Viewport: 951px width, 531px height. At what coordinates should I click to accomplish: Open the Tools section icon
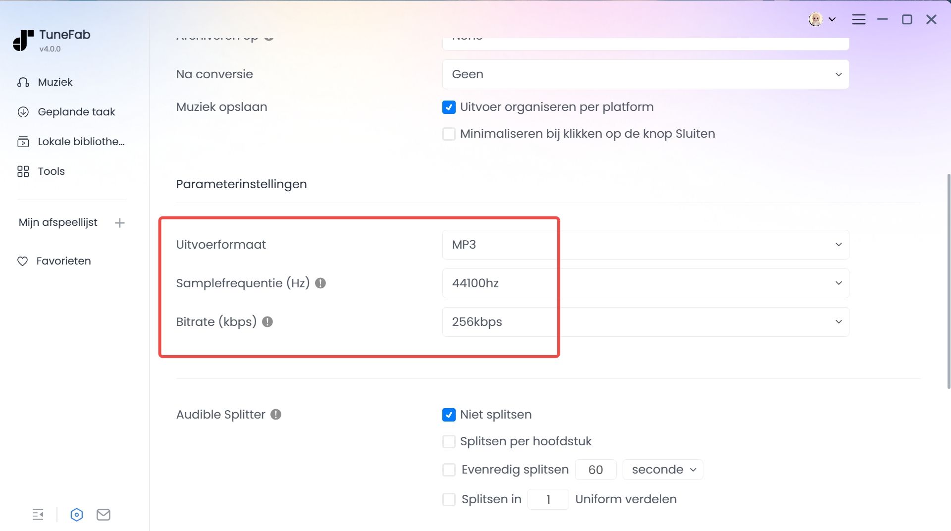click(23, 171)
